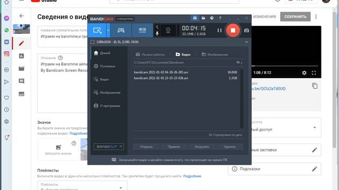
Task: Open VK in browser sidebar
Action: click(x=6, y=42)
